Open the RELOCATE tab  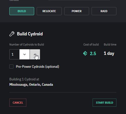click(49, 11)
